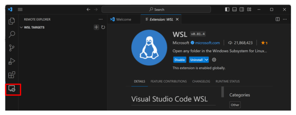Viewport: 296px width, 115px height.
Task: Open the Search view in activity bar
Action: click(x=12, y=34)
